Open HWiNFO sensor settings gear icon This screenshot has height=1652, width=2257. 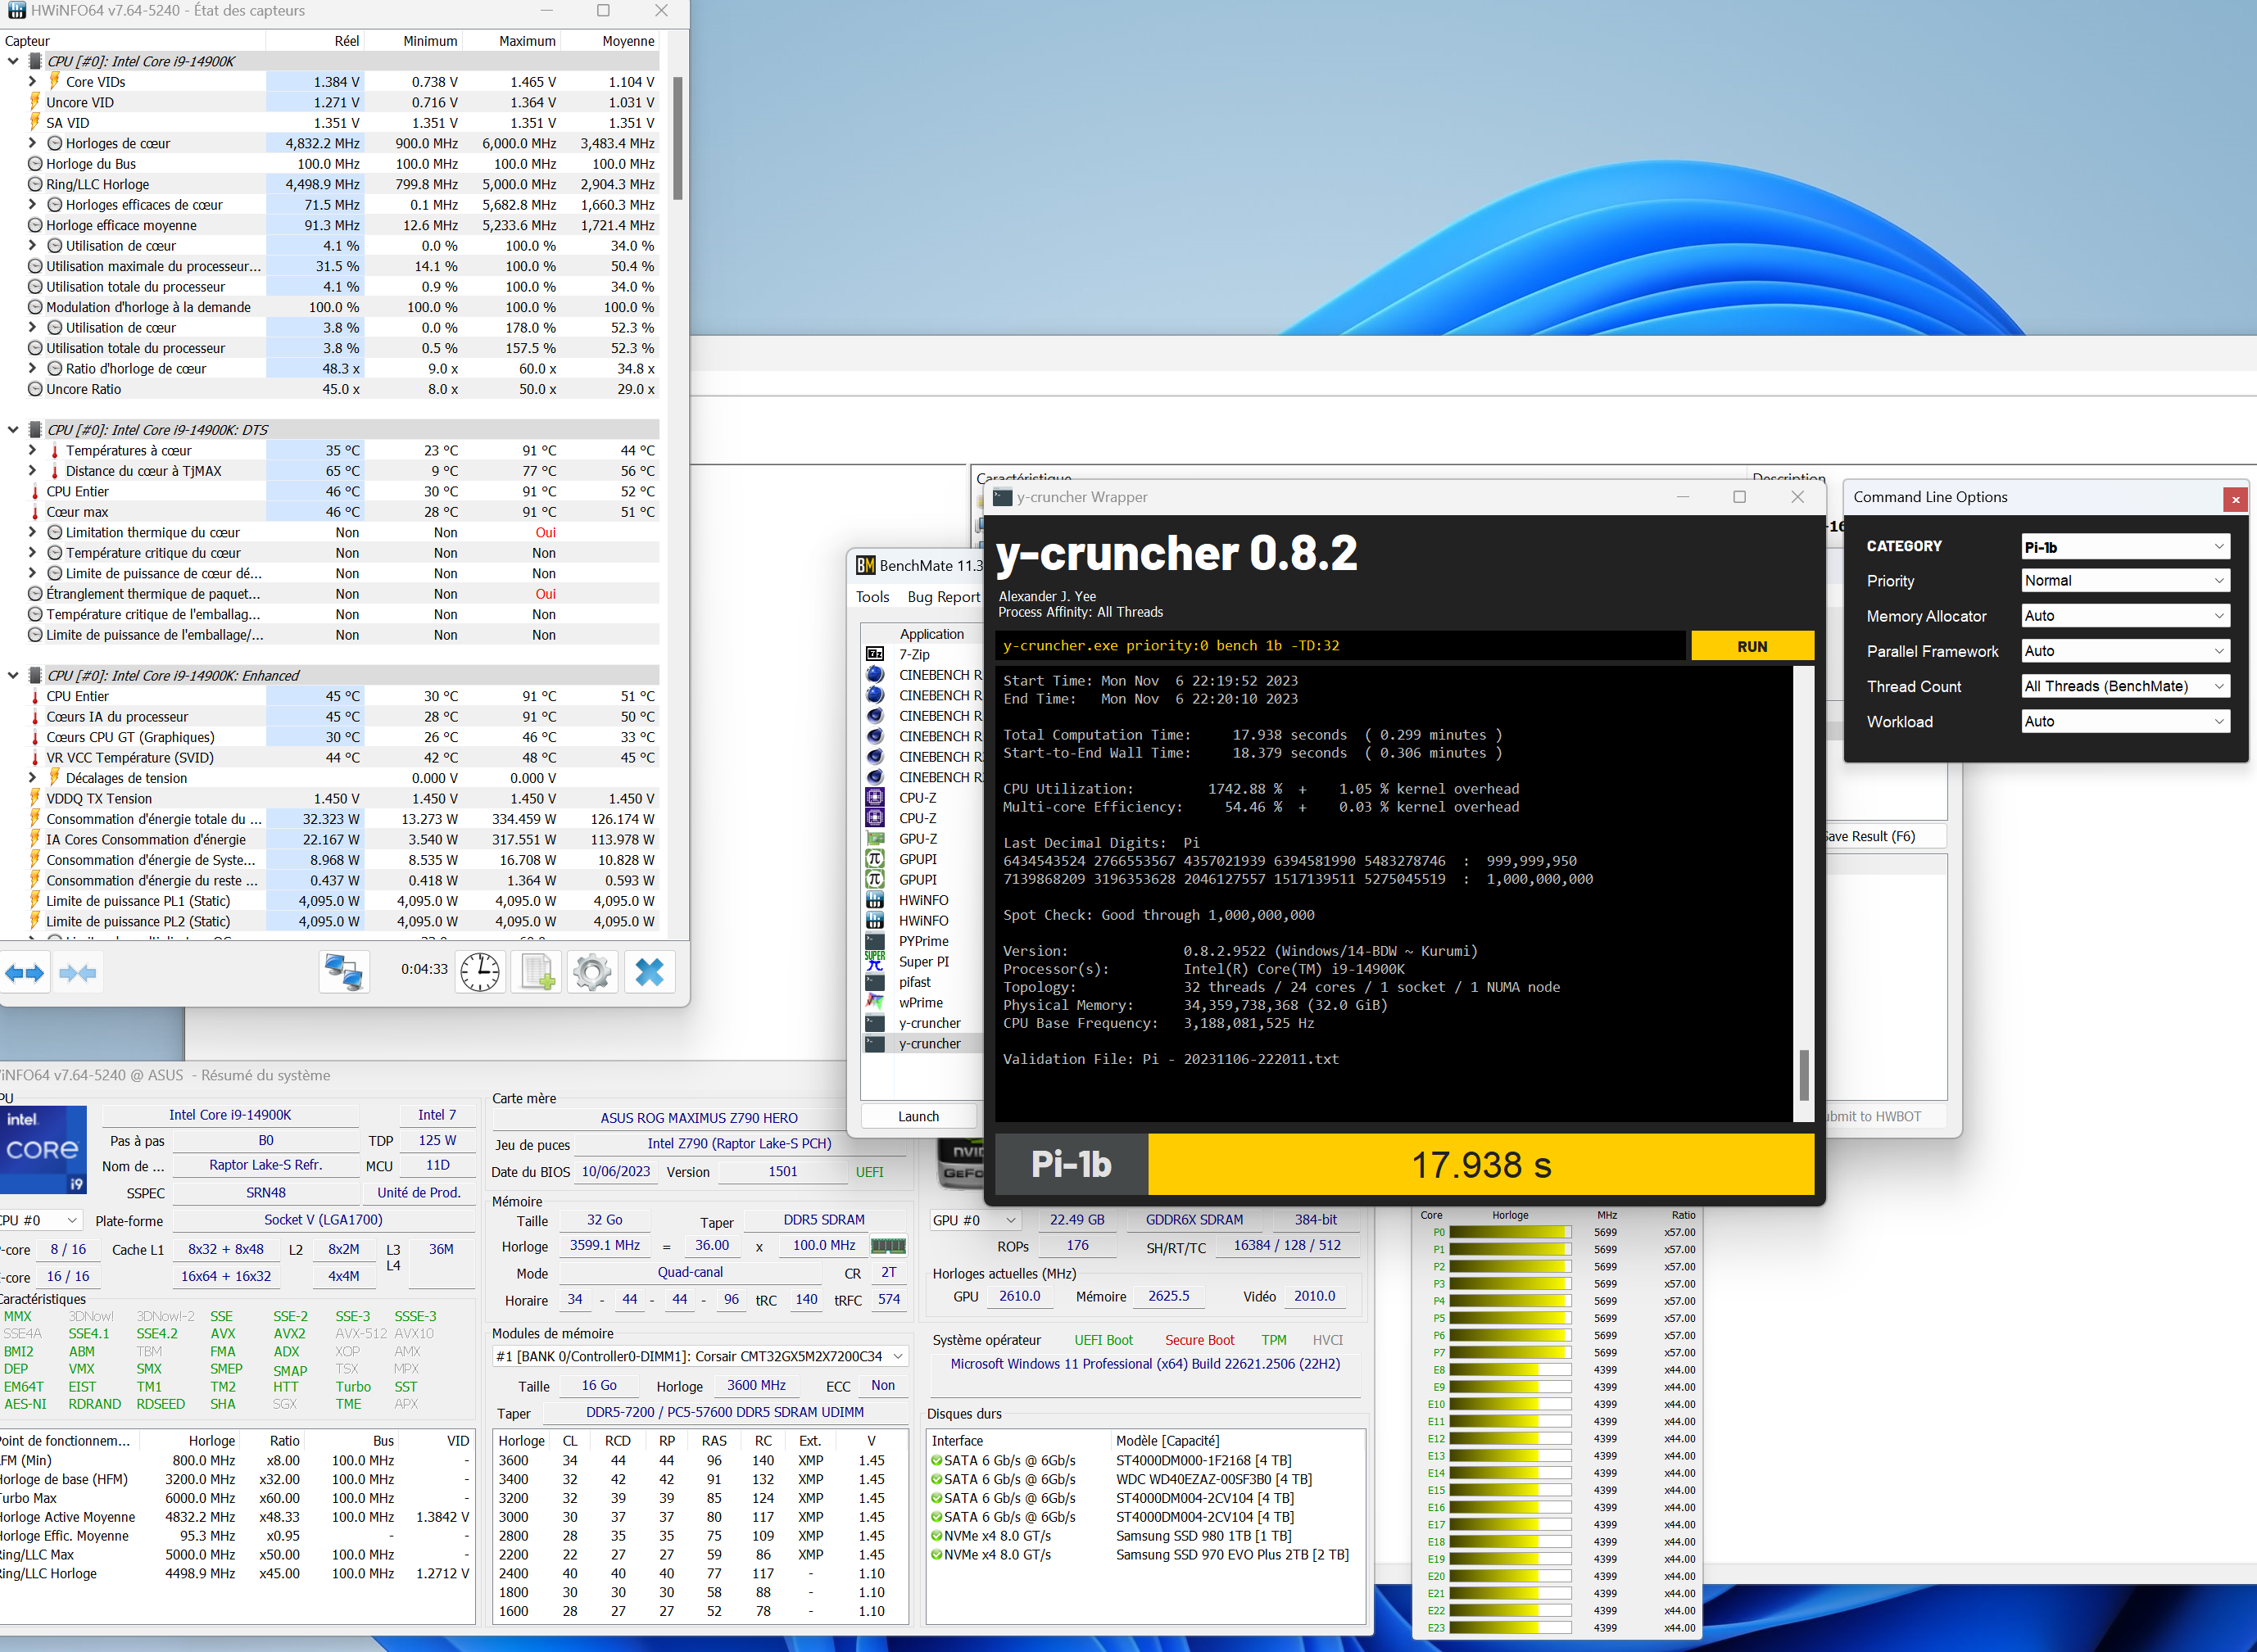592,972
